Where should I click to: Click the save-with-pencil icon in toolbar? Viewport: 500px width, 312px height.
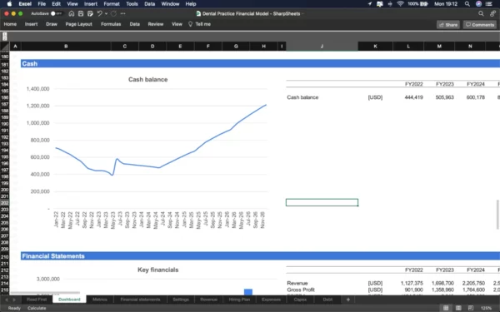click(x=90, y=13)
